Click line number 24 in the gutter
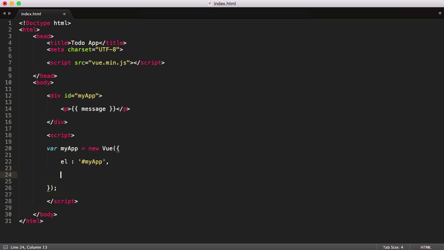Image resolution: width=444 pixels, height=250 pixels. [x=8, y=175]
